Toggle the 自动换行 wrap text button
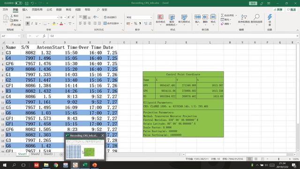Image resolution: width=300 pixels, height=169 pixels. (110, 17)
